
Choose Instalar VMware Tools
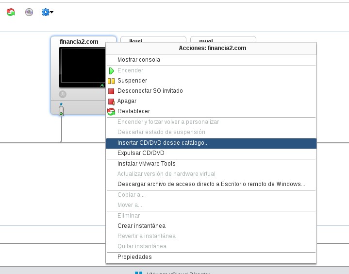click(147, 164)
